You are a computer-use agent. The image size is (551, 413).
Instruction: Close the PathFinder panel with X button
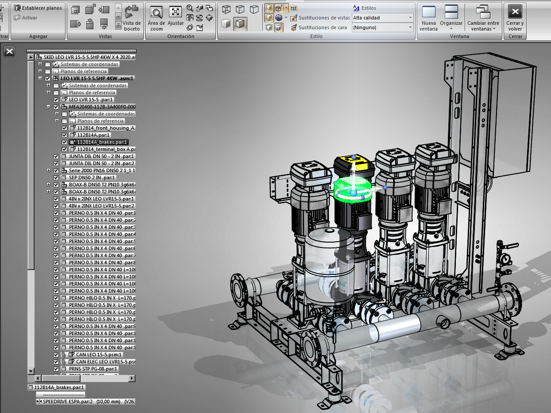(x=9, y=51)
